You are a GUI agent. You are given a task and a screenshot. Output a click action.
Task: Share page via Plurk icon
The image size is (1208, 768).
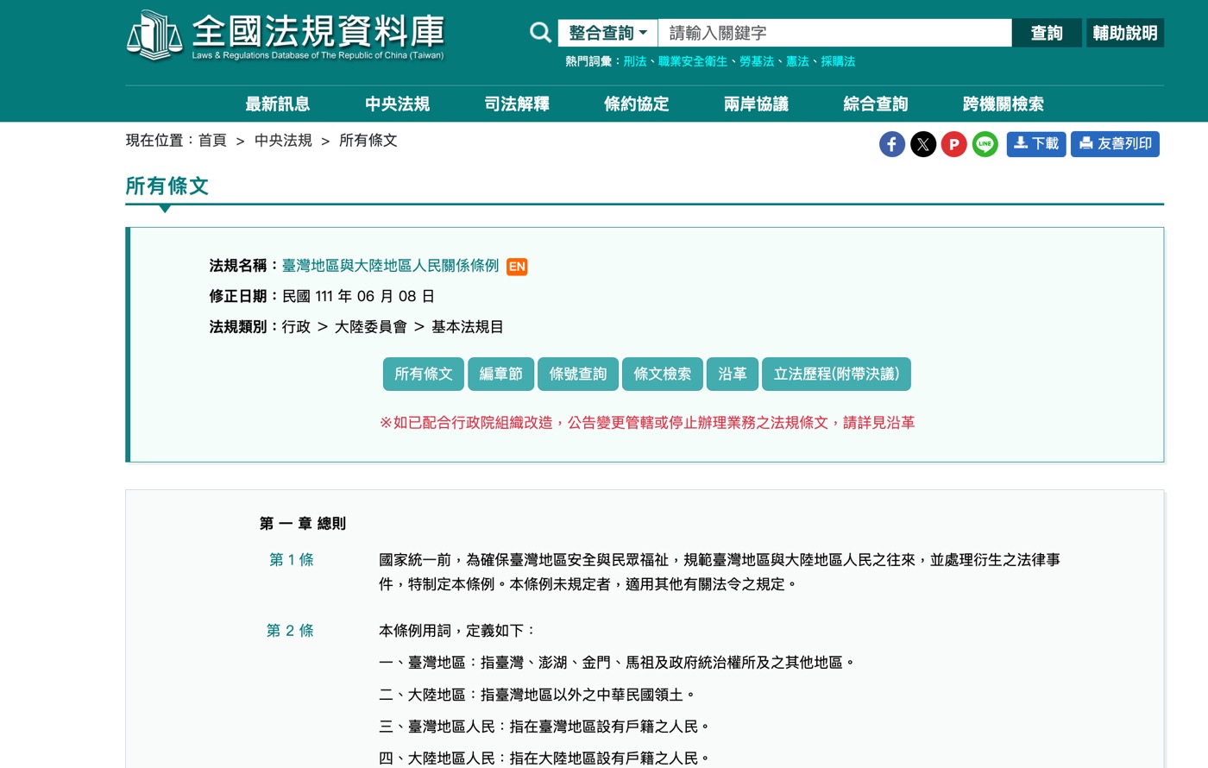click(x=953, y=144)
